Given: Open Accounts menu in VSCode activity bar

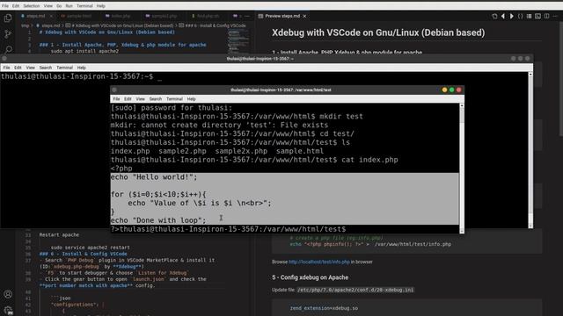Looking at the screenshot, I should pyautogui.click(x=8, y=294).
